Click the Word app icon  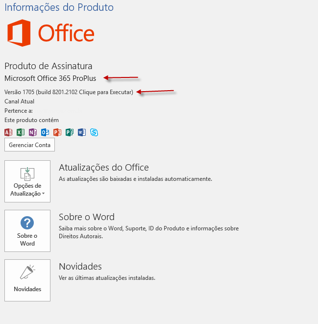tap(82, 132)
